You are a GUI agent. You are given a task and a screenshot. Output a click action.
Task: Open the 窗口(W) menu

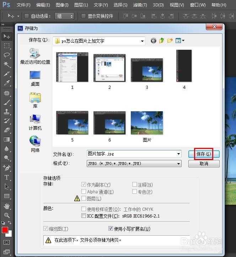point(198,5)
